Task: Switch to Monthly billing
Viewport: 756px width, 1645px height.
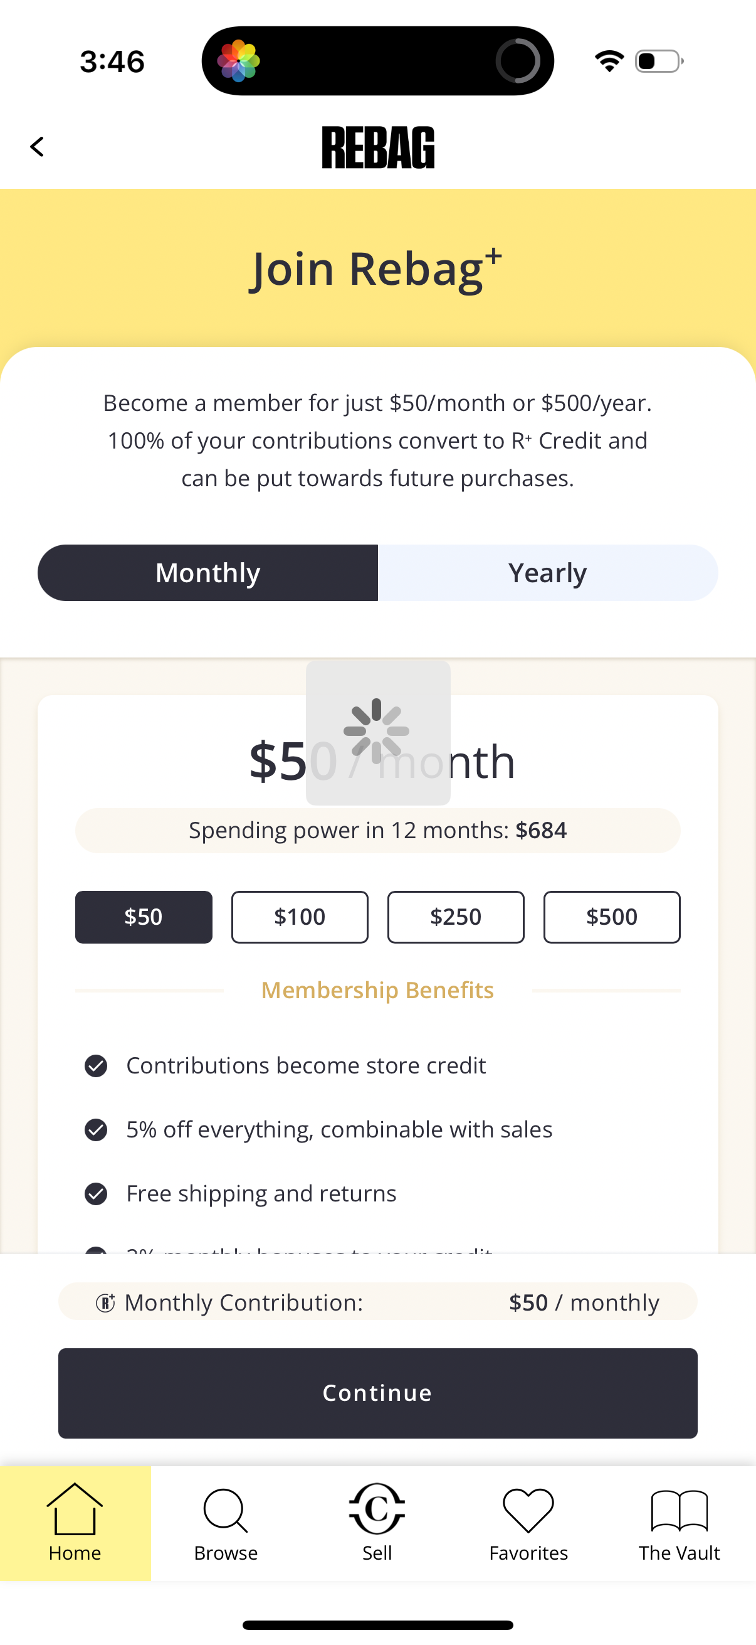Action: [x=208, y=573]
